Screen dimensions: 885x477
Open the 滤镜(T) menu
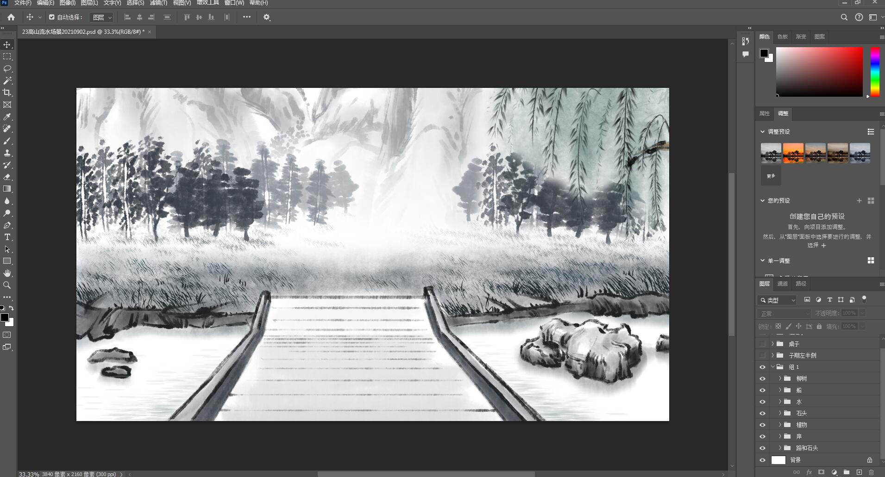tap(158, 3)
